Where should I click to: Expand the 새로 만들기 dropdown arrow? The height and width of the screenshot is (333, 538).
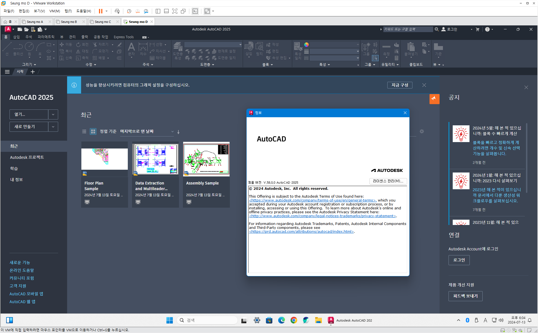[53, 127]
